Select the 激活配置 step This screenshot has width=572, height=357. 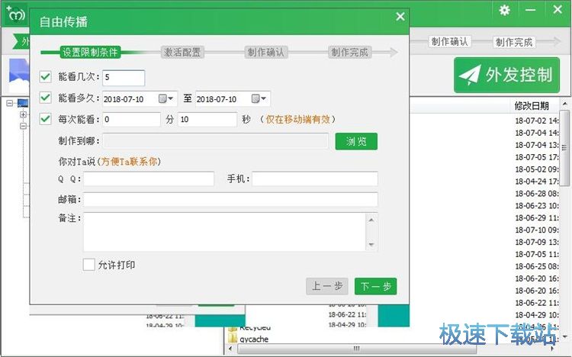[182, 52]
